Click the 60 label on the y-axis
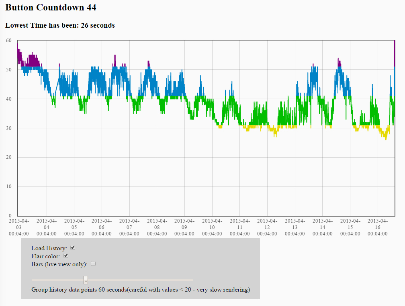This screenshot has width=405, height=306. pyautogui.click(x=8, y=41)
